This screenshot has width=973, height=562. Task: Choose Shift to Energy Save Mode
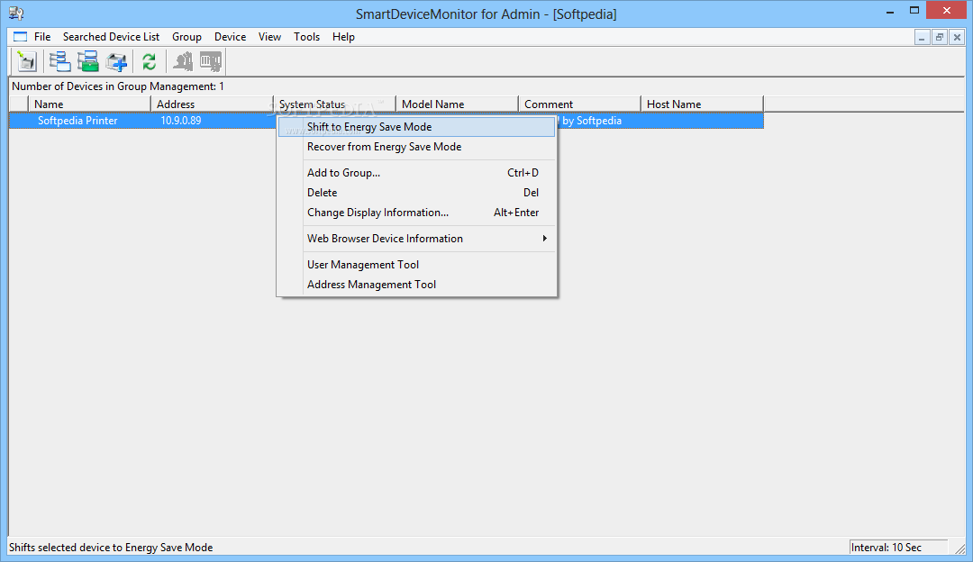(x=416, y=127)
